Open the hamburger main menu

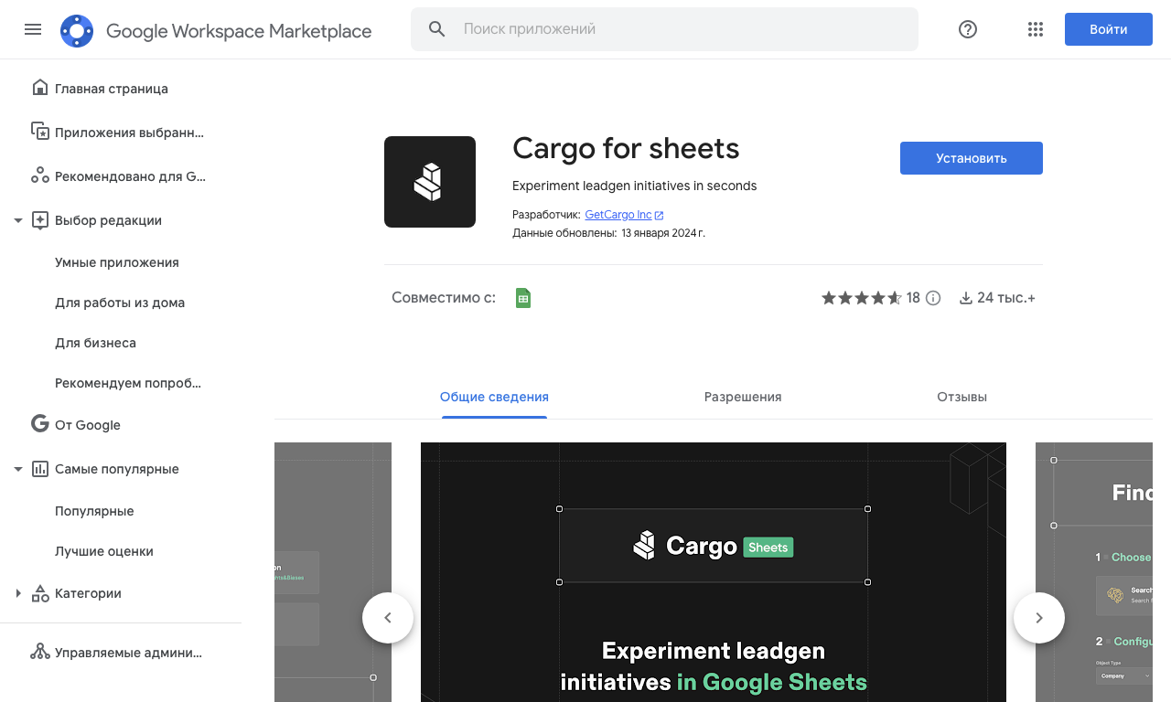click(33, 29)
